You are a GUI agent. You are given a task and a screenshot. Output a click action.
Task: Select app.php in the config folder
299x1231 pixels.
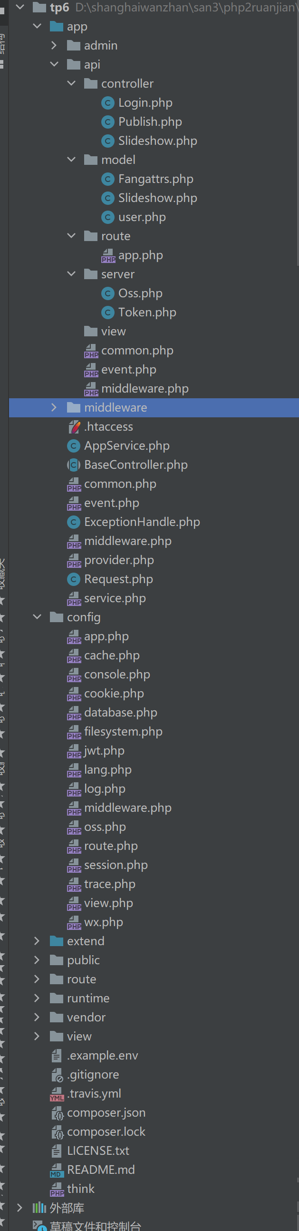[x=106, y=636]
